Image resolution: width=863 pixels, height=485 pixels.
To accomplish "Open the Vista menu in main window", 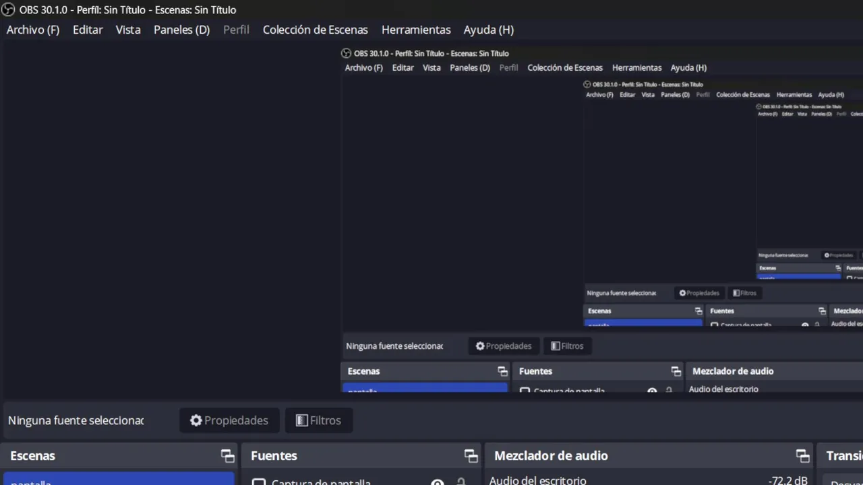I will tap(128, 30).
